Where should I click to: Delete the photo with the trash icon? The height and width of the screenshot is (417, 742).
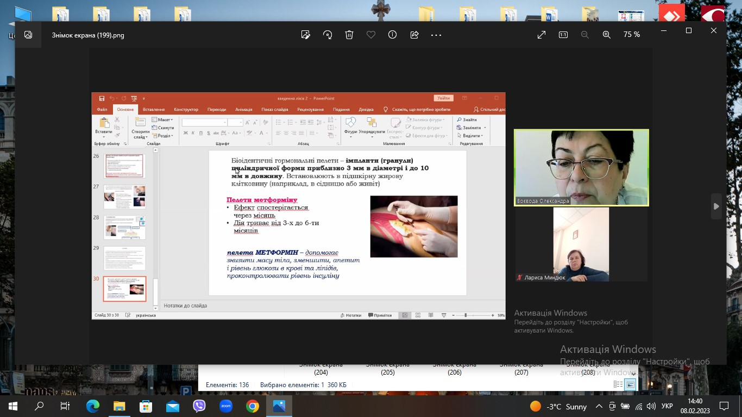(x=349, y=35)
